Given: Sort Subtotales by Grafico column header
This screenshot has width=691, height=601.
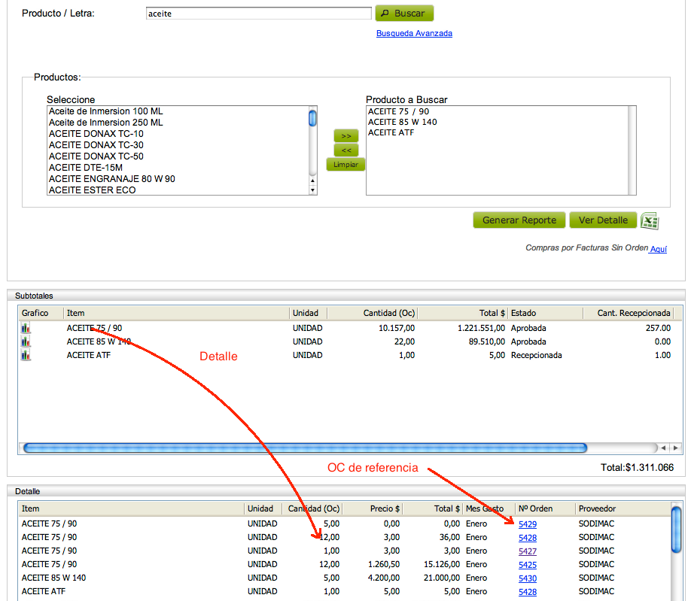Looking at the screenshot, I should tap(41, 313).
